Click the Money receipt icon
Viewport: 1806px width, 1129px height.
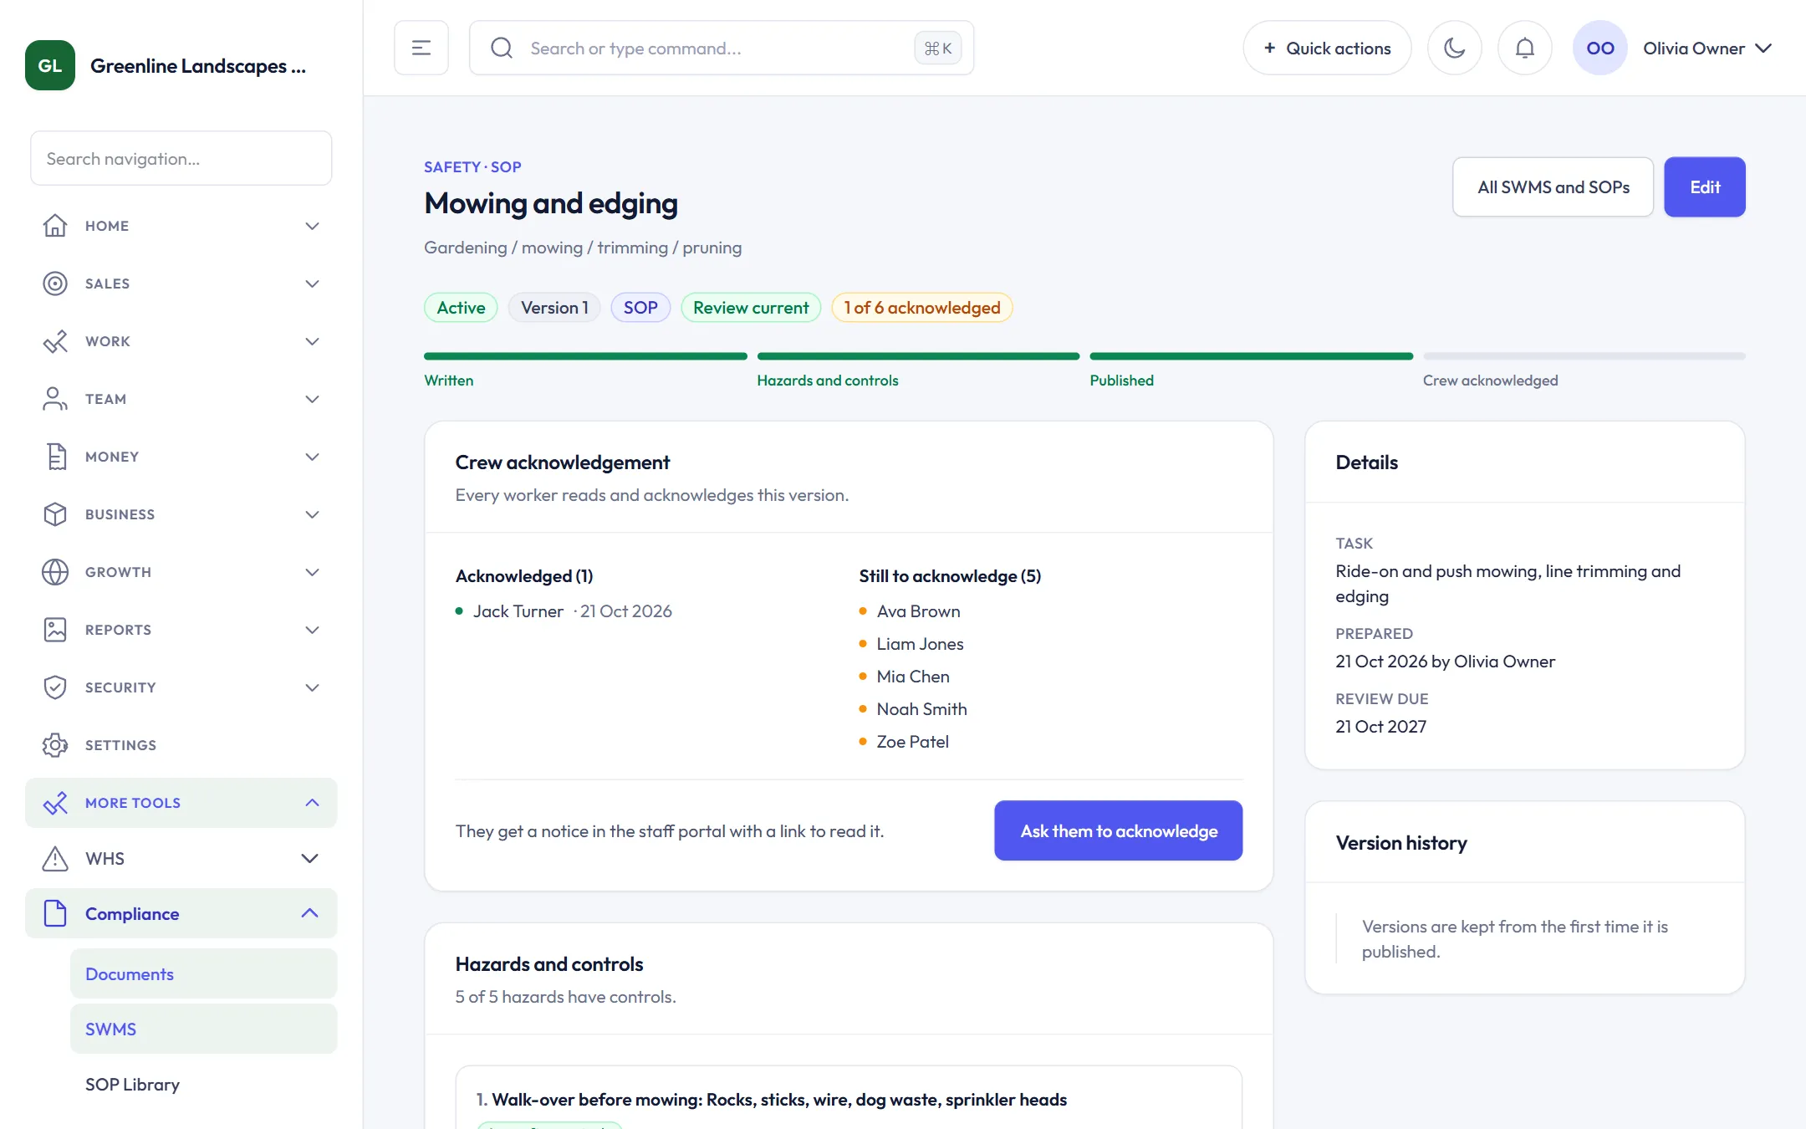click(x=55, y=457)
